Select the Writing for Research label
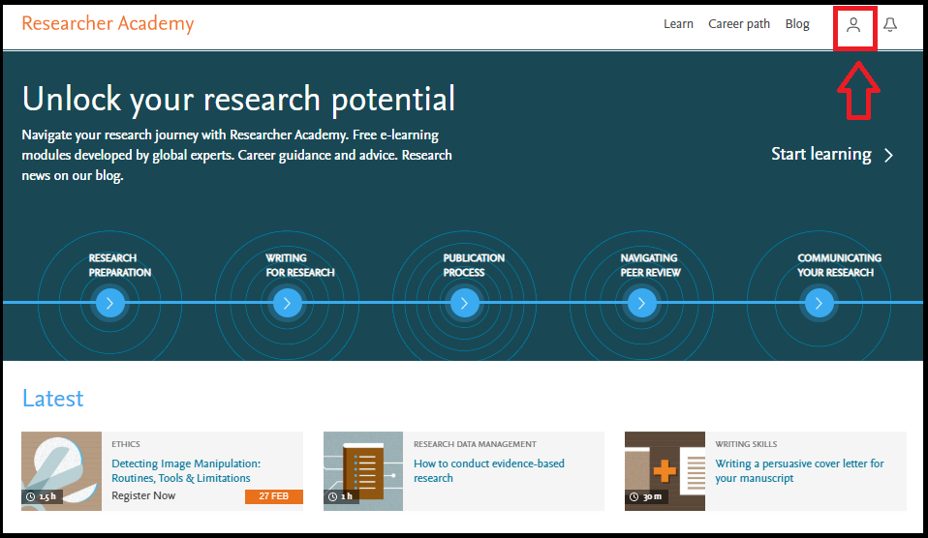Viewport: 928px width, 538px height. [300, 265]
